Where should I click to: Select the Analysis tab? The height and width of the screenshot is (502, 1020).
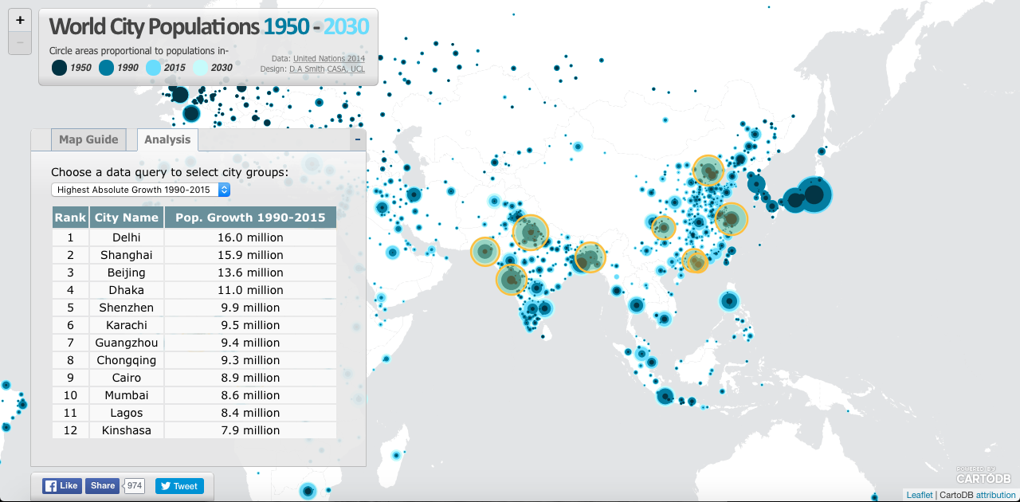click(x=167, y=139)
